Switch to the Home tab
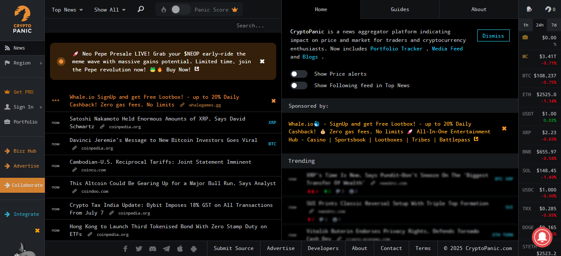This screenshot has width=561, height=256. point(321,9)
